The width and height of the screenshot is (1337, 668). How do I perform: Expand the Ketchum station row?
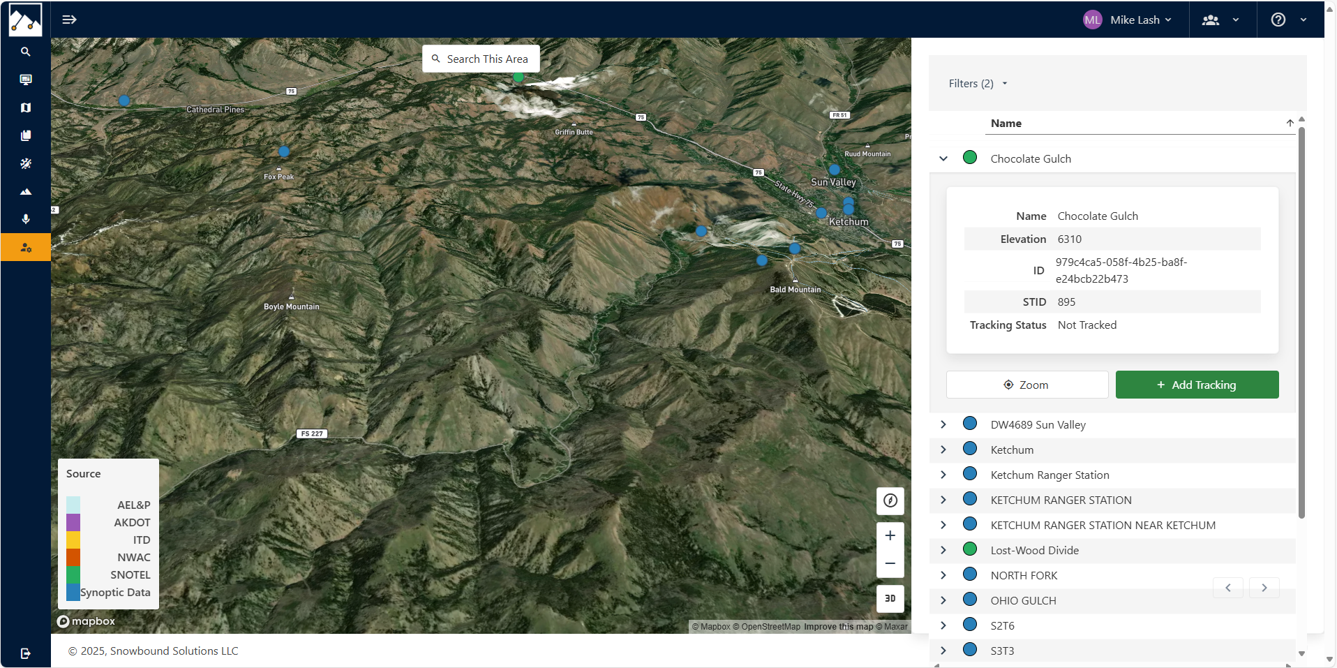pos(943,450)
